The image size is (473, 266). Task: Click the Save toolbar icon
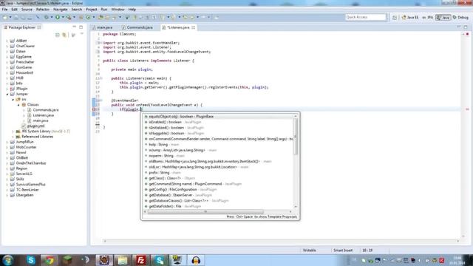16,18
